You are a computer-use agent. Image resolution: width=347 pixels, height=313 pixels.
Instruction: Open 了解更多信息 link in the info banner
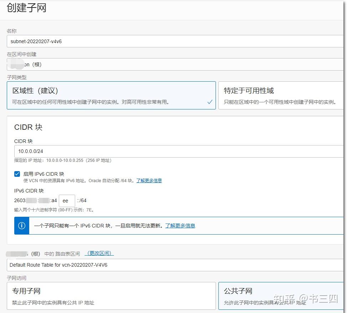click(x=180, y=226)
